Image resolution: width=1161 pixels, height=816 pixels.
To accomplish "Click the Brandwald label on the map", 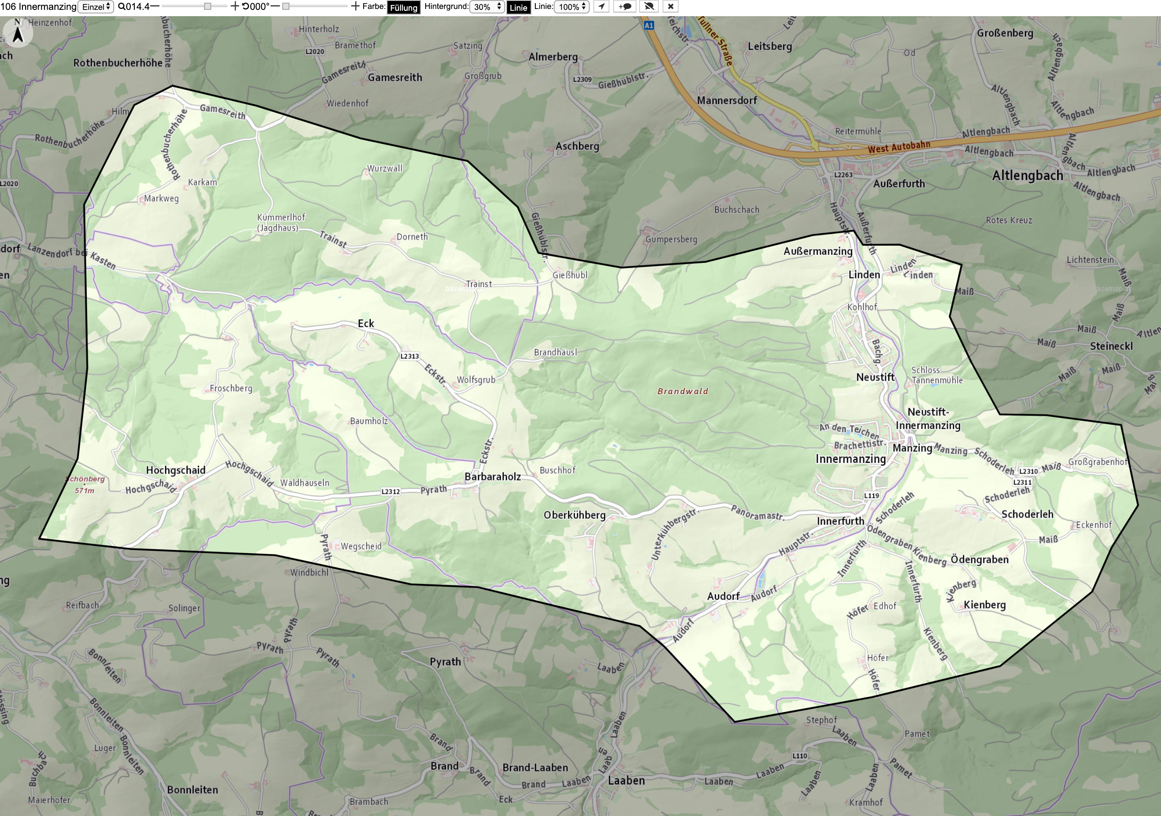I will (683, 391).
